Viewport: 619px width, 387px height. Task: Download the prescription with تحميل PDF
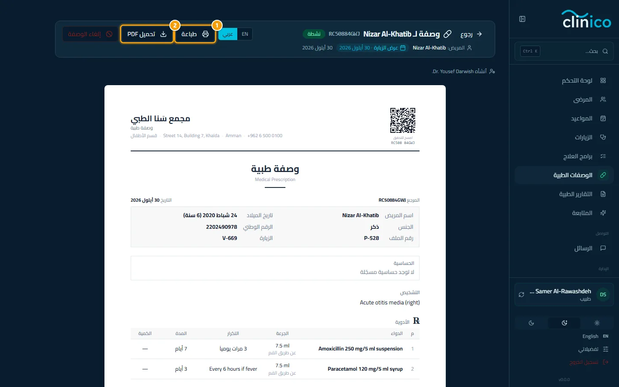click(147, 34)
